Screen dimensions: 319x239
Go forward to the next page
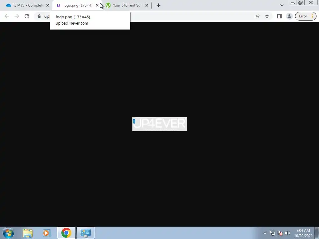[x=17, y=16]
